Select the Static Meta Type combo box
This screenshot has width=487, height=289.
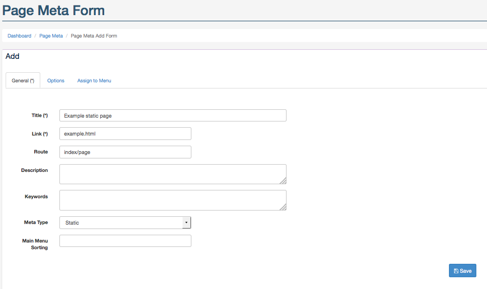[125, 222]
